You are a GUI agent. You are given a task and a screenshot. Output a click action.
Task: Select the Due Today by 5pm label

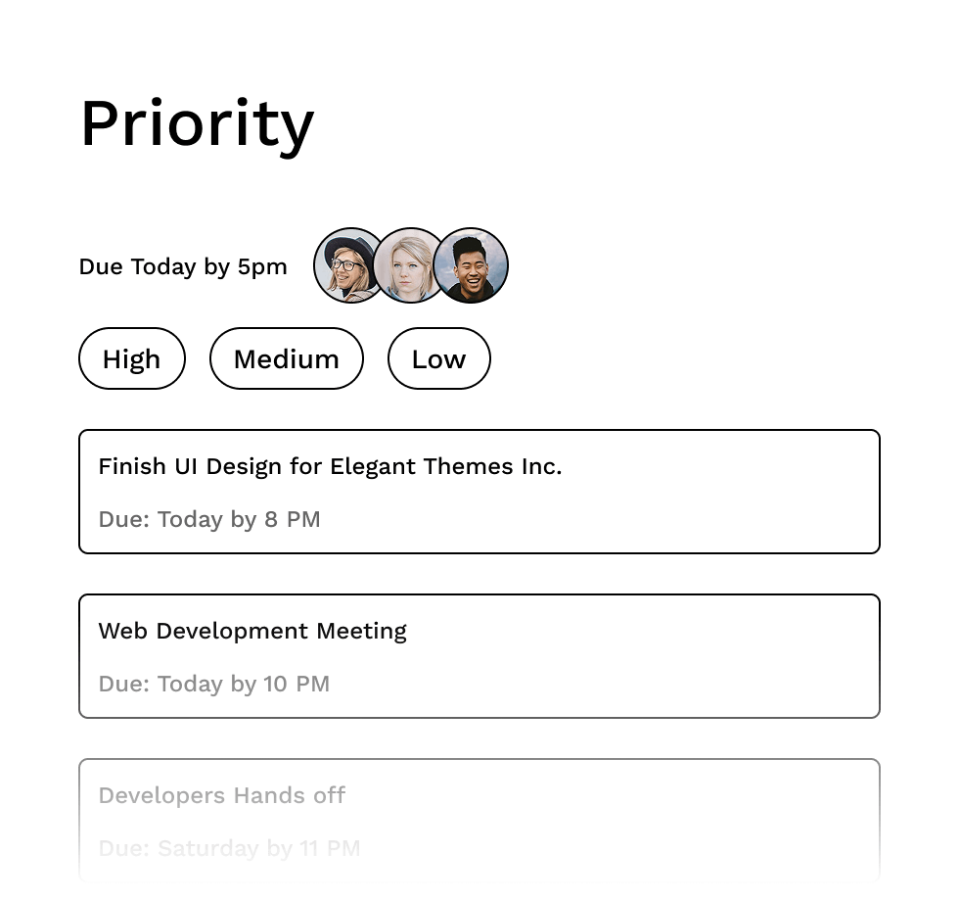coord(182,265)
